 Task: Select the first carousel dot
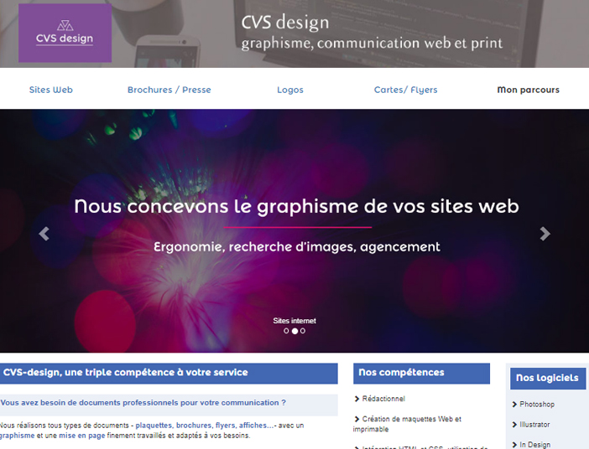tap(286, 331)
